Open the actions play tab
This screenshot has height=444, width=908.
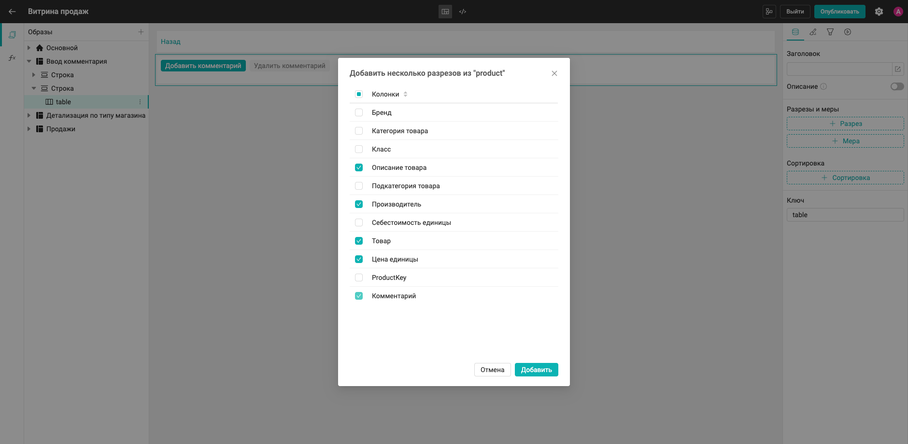(848, 32)
